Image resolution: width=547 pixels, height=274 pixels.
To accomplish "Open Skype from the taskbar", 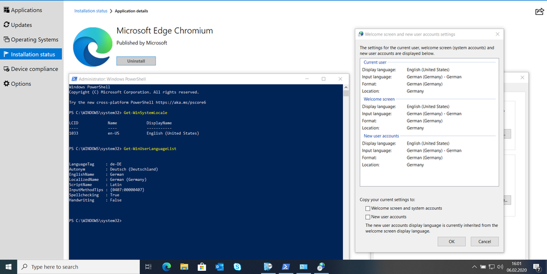I will [x=237, y=267].
